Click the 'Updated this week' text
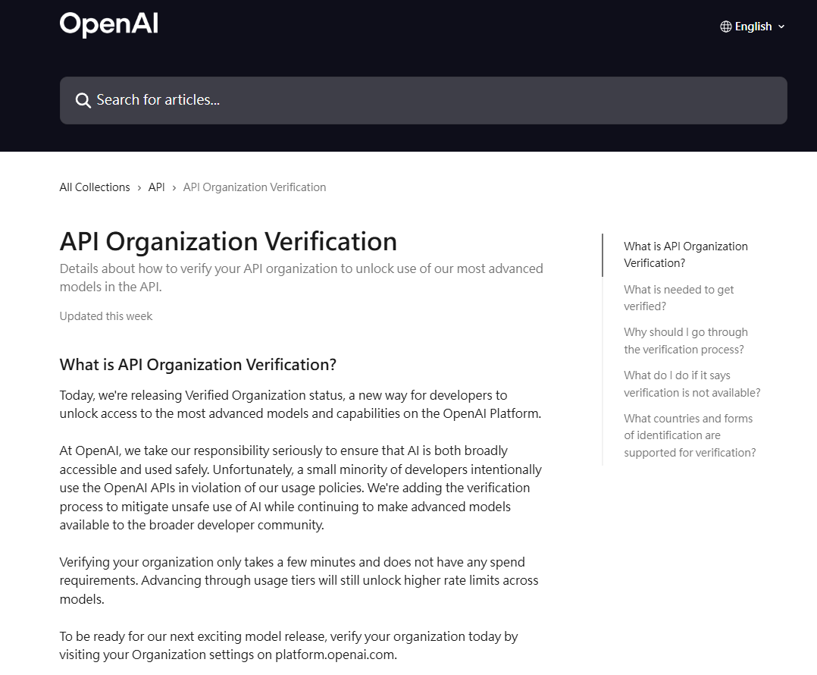The width and height of the screenshot is (817, 675). click(x=106, y=316)
